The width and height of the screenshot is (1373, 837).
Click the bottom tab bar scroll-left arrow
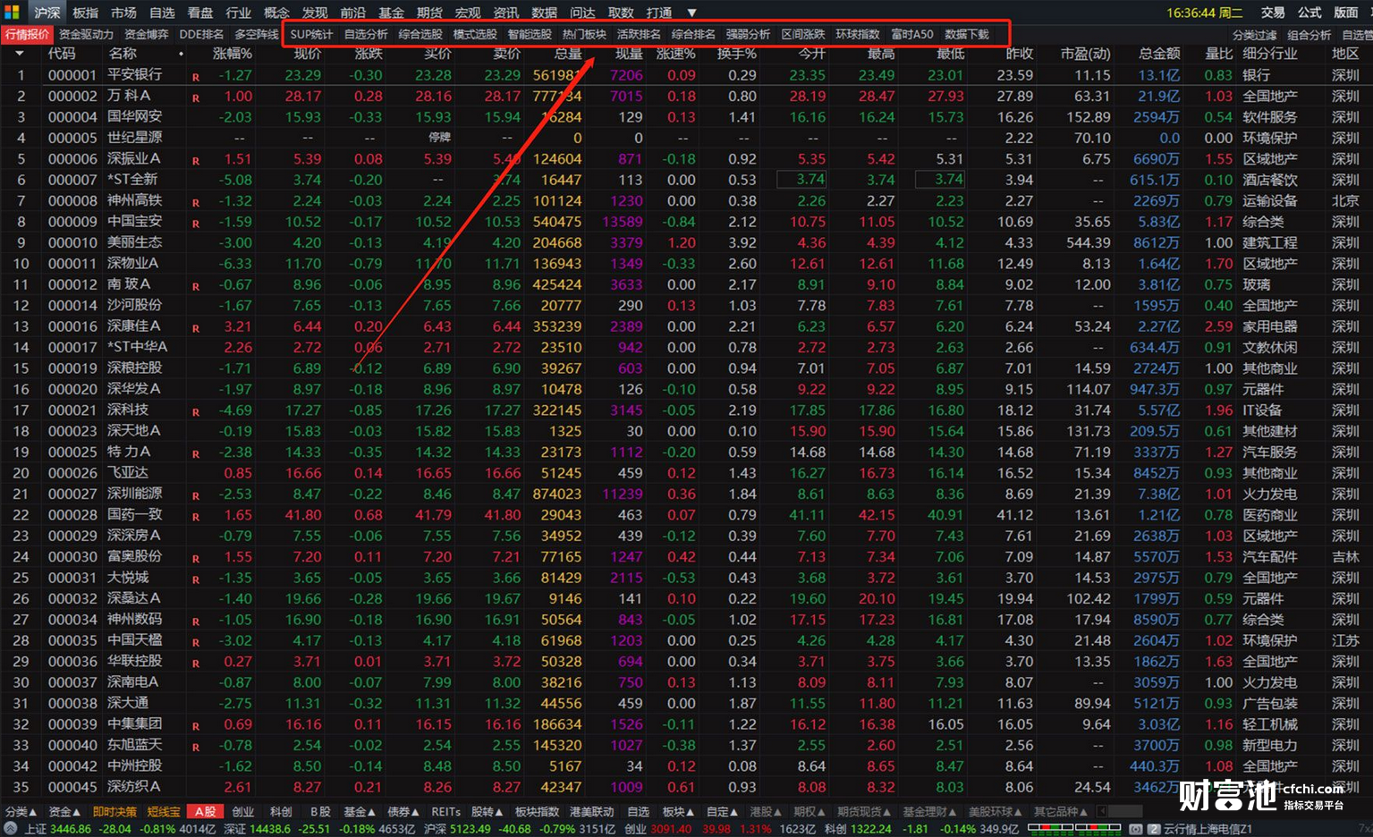1102,811
